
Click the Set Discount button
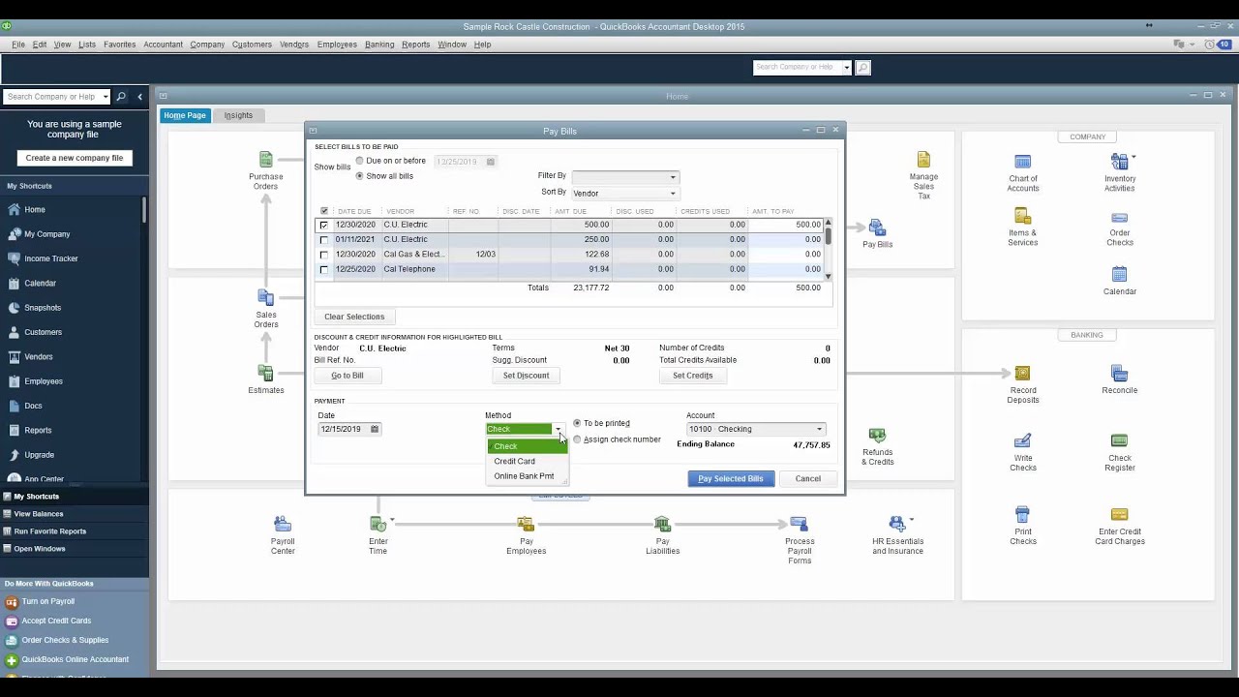coord(526,376)
